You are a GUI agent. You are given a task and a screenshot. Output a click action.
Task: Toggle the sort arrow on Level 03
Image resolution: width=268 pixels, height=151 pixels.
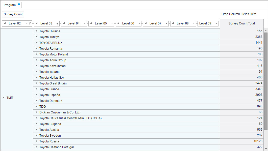click(x=57, y=24)
